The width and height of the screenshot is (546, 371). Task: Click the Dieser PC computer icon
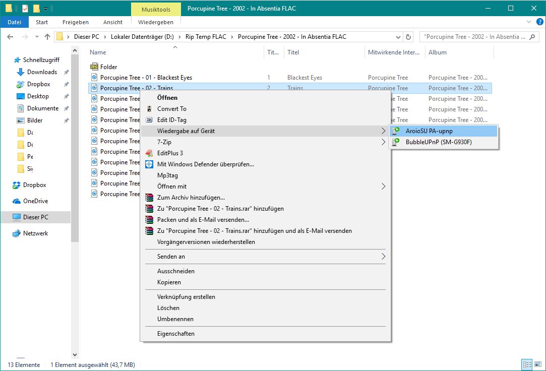click(x=16, y=217)
